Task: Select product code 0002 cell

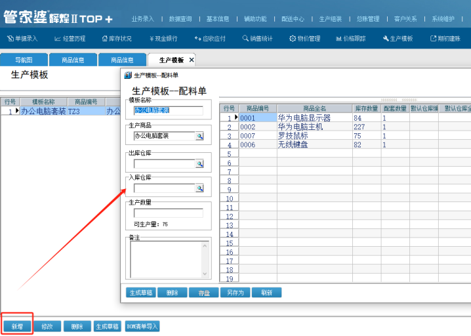Action: point(258,127)
